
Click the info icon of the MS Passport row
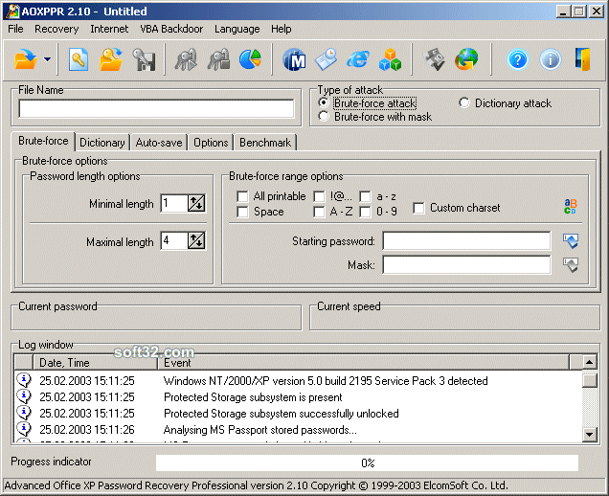click(x=24, y=429)
